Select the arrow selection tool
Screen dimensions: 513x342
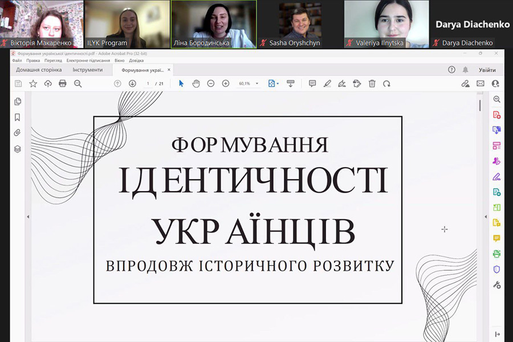click(x=181, y=83)
